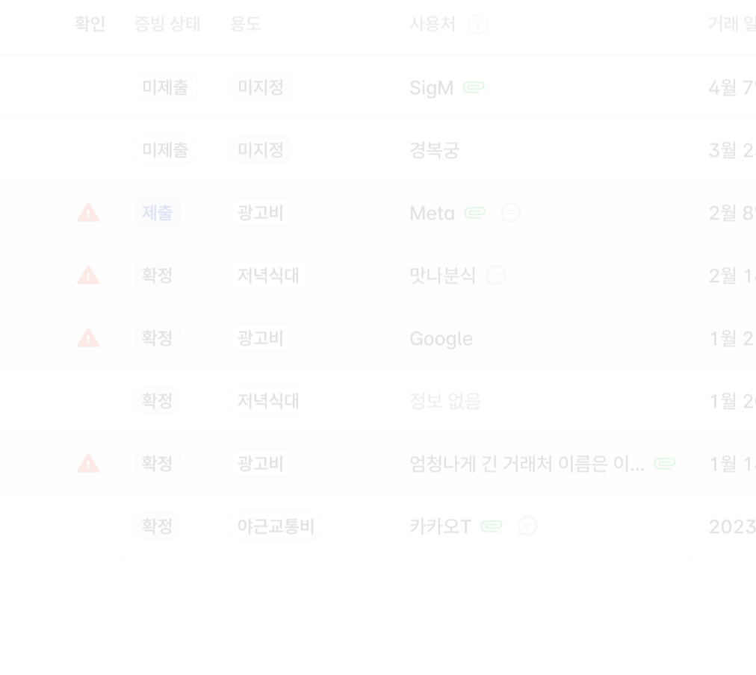Click the attachment icon beside 카카오T
Image resolution: width=756 pixels, height=675 pixels.
point(492,526)
